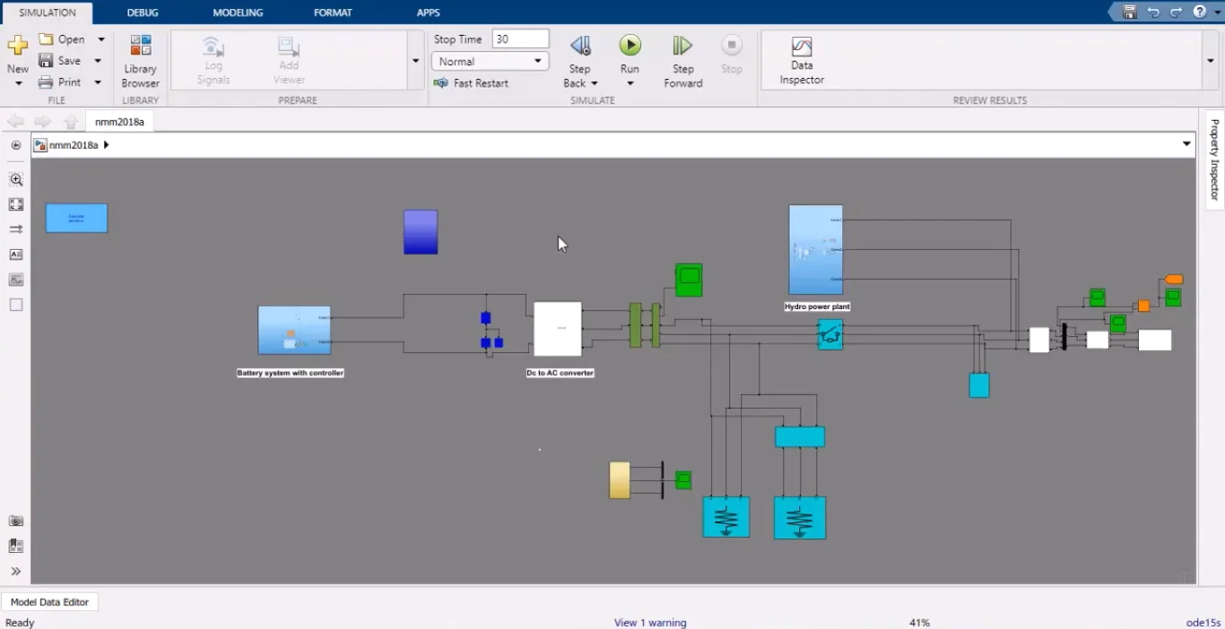Screen dimensions: 1225x629
Task: Expand the hidden palette with double chevron
Action: [16, 571]
